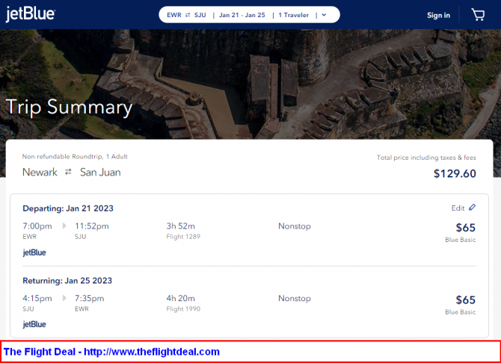
Task: Click the jetBlue logo in header
Action: tap(31, 14)
